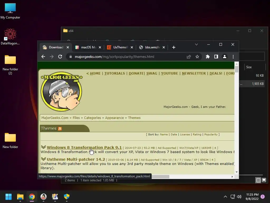
Task: Switch to the bbs.wmzh tab
Action: [152, 47]
